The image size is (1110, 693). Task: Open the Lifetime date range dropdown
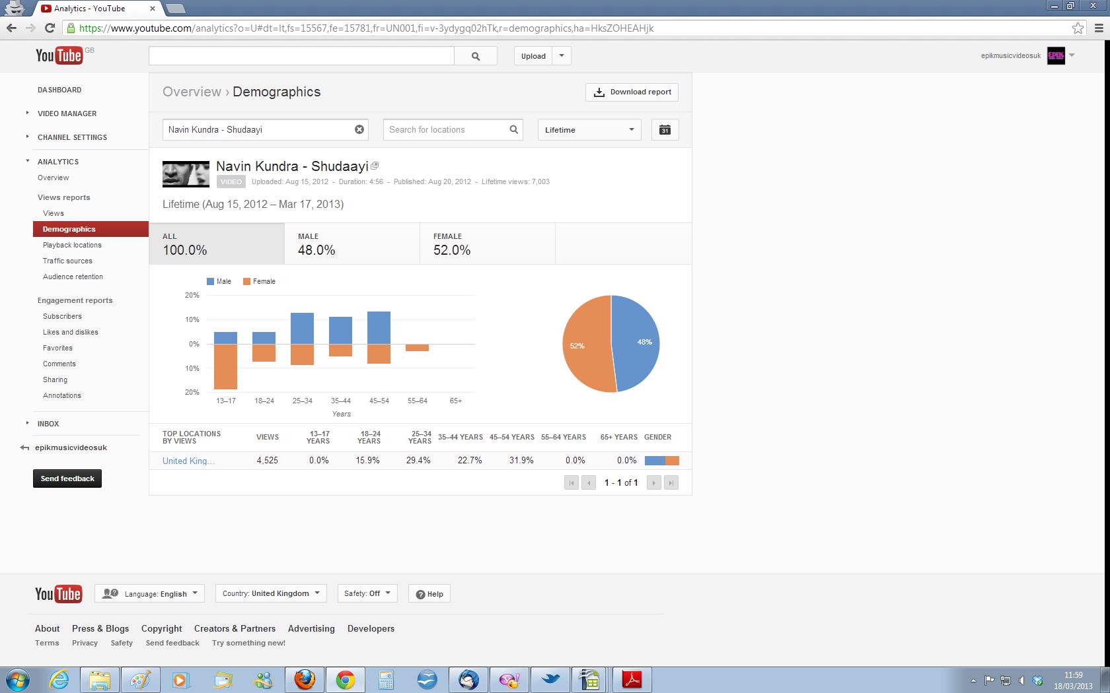[589, 130]
